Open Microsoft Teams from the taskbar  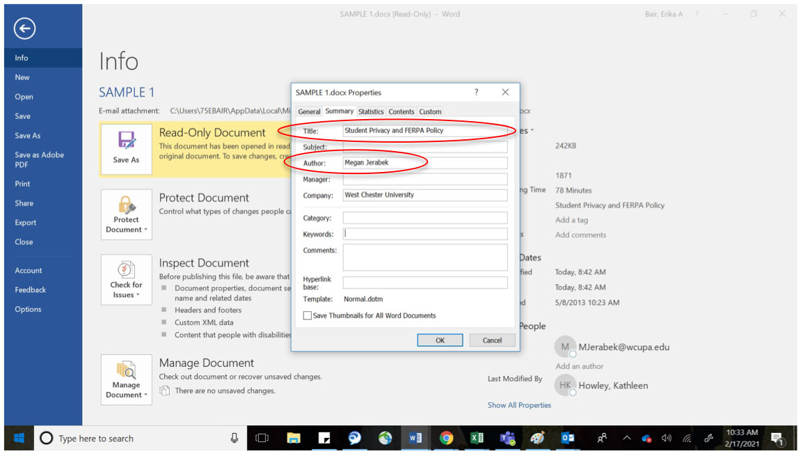(507, 438)
